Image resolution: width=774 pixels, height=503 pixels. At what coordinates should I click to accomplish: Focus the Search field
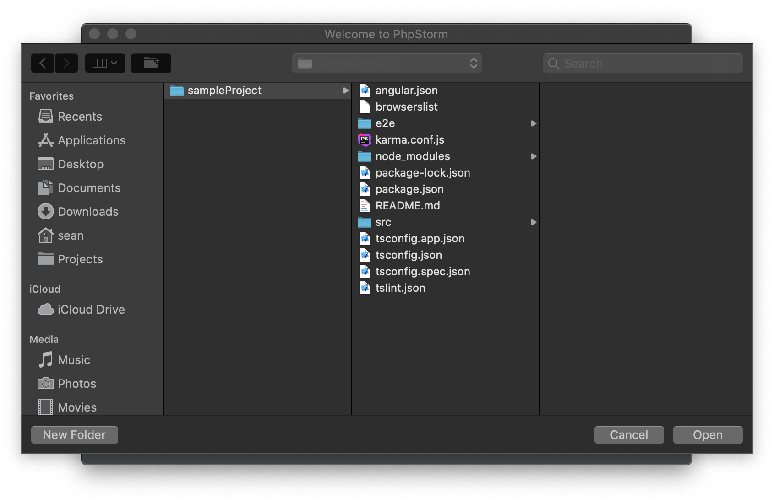643,63
